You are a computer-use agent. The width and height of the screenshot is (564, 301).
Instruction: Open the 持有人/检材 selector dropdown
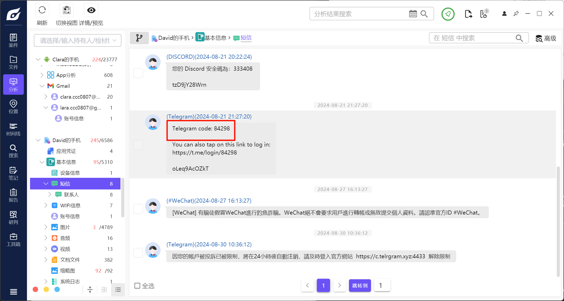77,41
